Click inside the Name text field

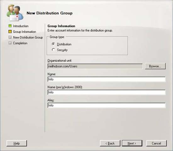[106, 79]
